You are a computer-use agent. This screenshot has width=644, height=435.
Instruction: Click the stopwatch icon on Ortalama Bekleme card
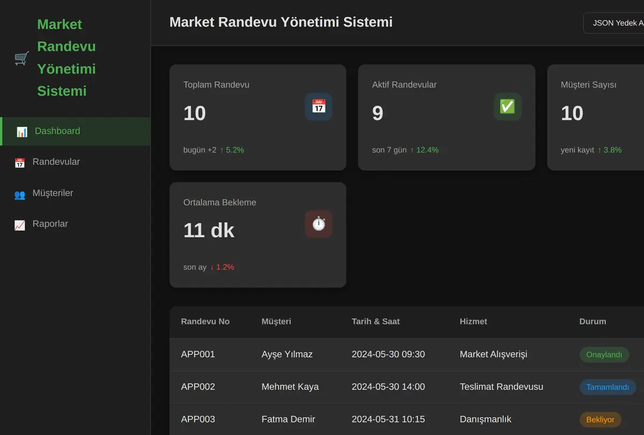pos(319,224)
